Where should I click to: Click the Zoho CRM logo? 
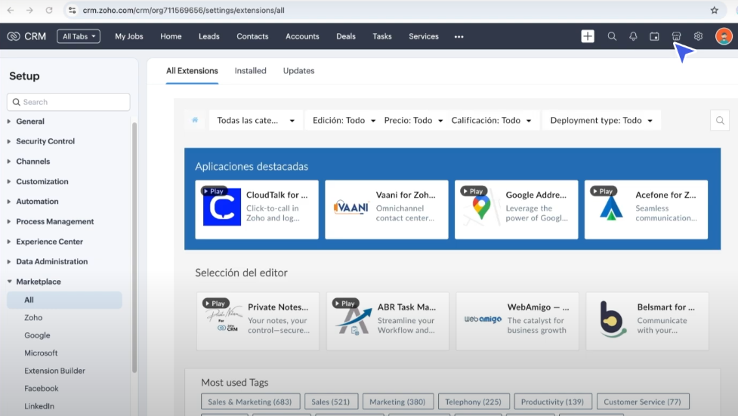[x=26, y=36]
